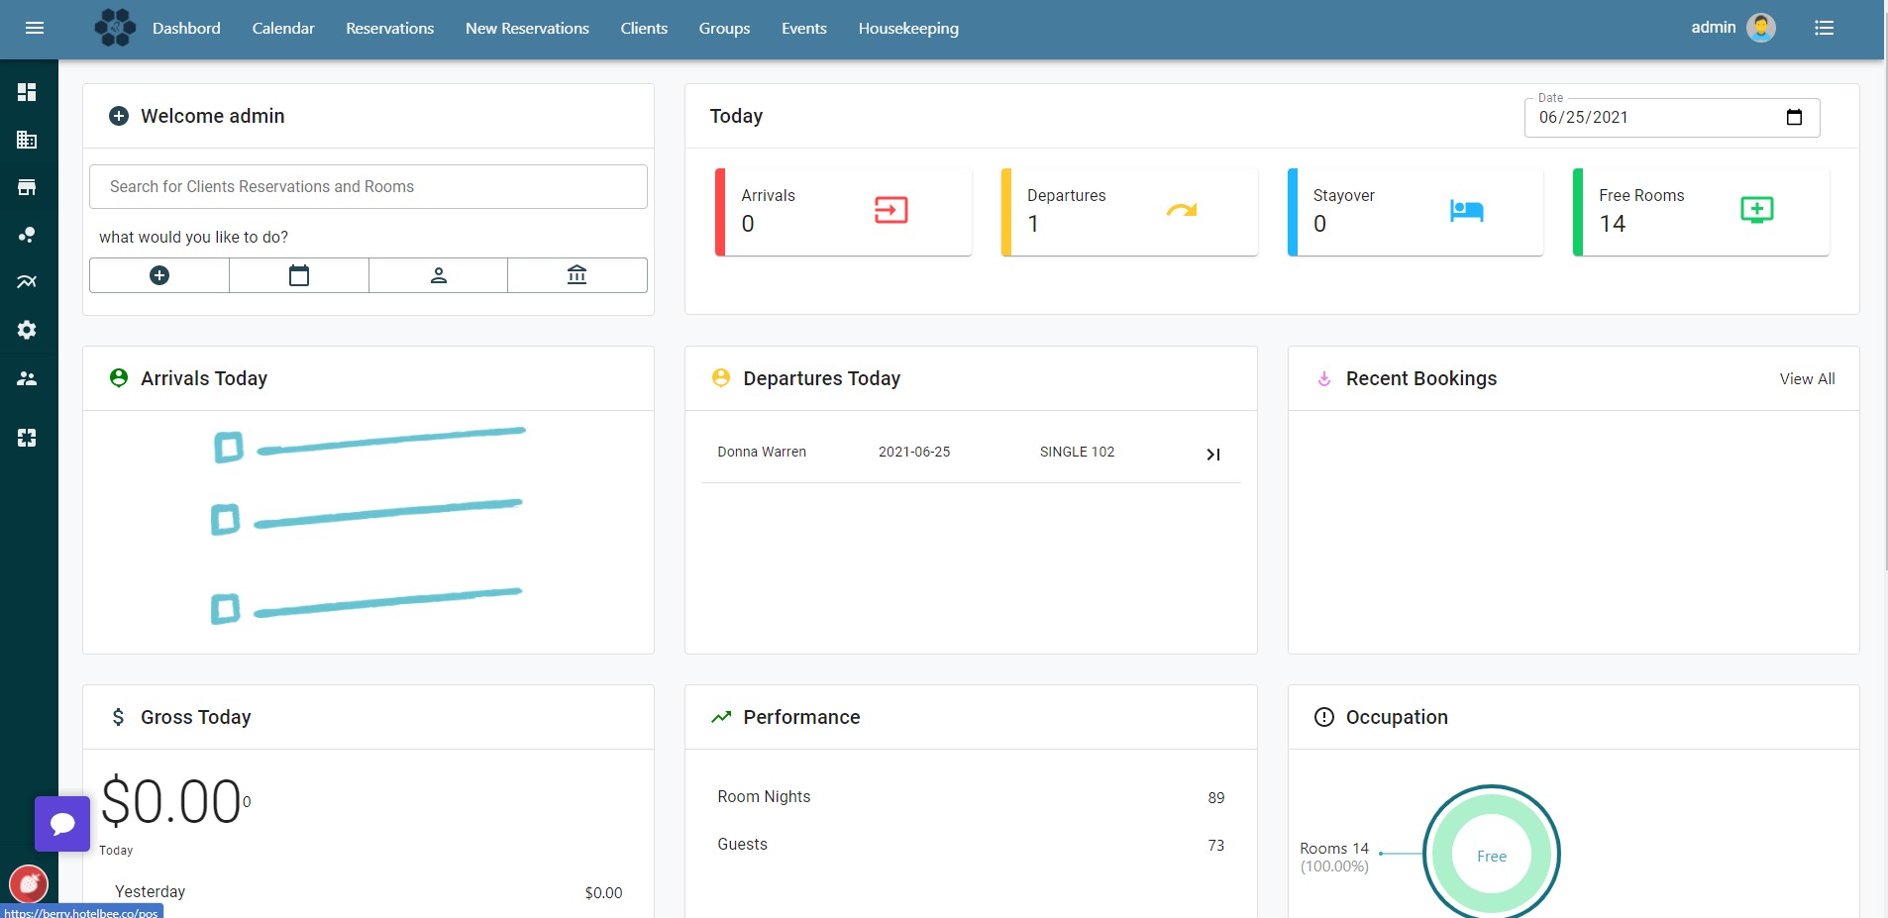Go to New Reservations
Viewport: 1888px width, 918px height.
pyautogui.click(x=526, y=28)
